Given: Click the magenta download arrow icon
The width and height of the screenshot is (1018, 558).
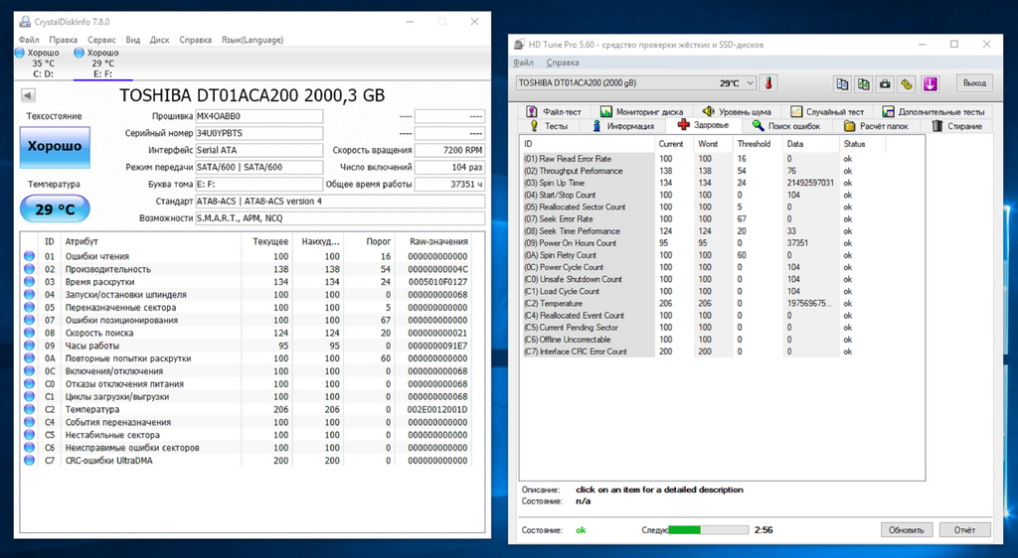Looking at the screenshot, I should click(930, 83).
